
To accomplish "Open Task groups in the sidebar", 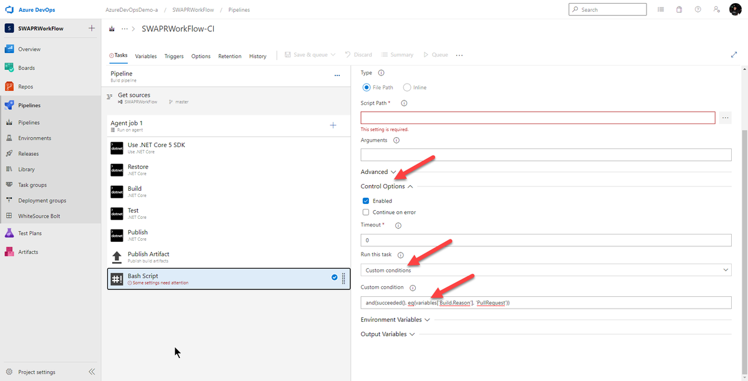I will (x=32, y=185).
